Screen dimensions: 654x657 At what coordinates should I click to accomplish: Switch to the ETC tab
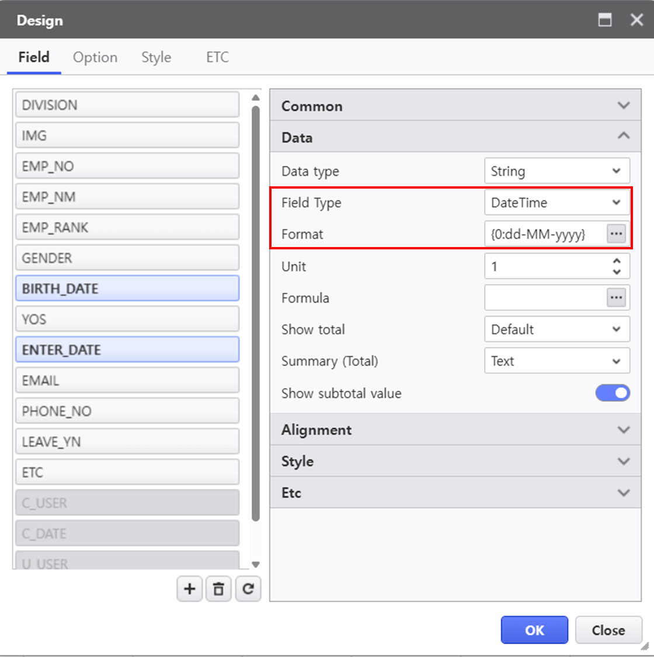(217, 57)
